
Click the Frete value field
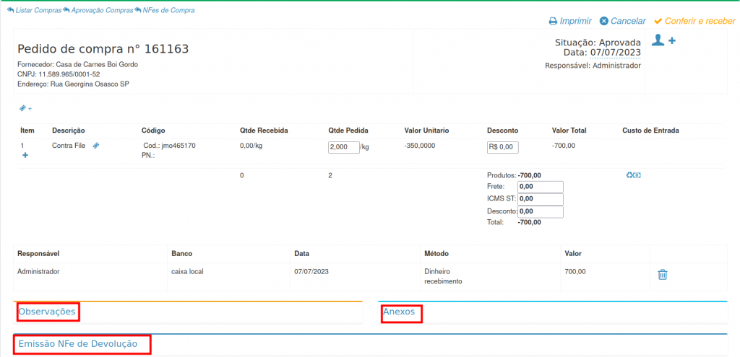pos(540,187)
